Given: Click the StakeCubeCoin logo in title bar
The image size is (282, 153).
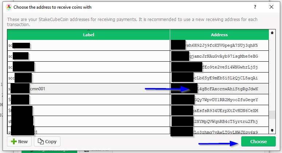Looking at the screenshot, I should 9,7.
